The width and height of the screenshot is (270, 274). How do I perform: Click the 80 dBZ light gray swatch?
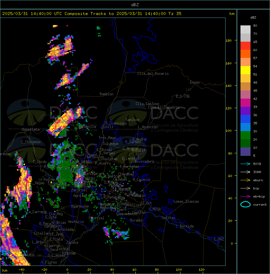(x=245, y=30)
